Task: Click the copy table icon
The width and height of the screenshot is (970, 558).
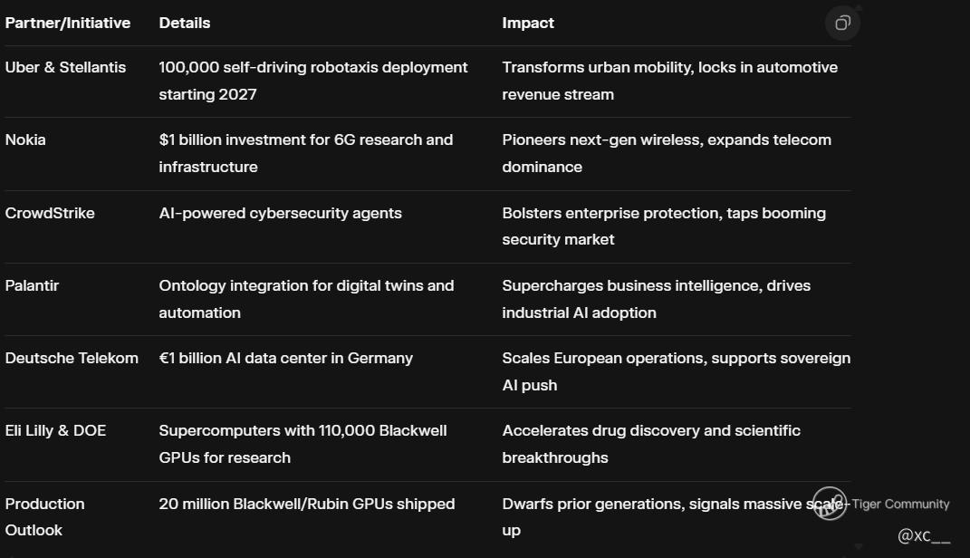Action: pyautogui.click(x=842, y=24)
